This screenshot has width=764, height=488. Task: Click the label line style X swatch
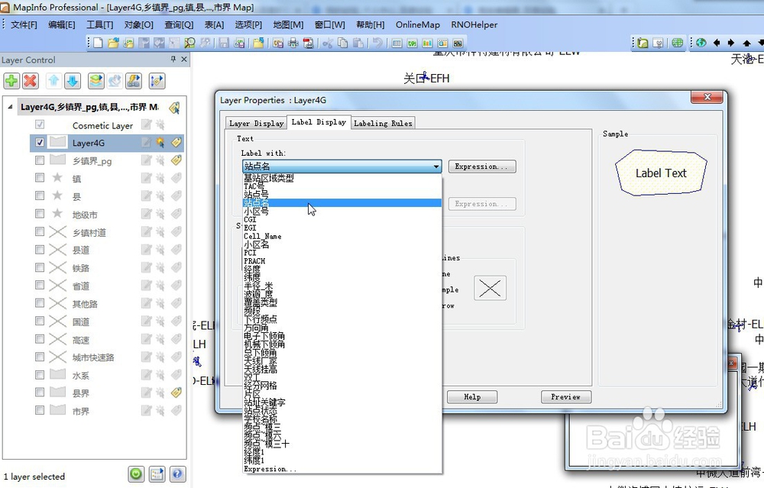click(490, 288)
